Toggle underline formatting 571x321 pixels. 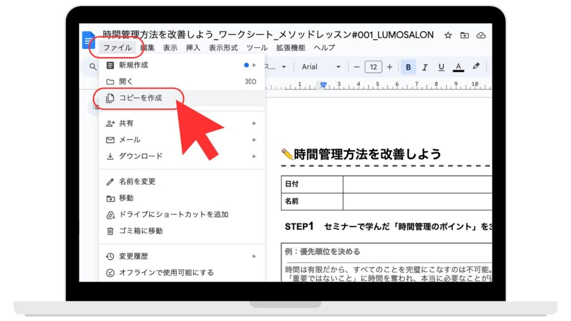tap(441, 67)
